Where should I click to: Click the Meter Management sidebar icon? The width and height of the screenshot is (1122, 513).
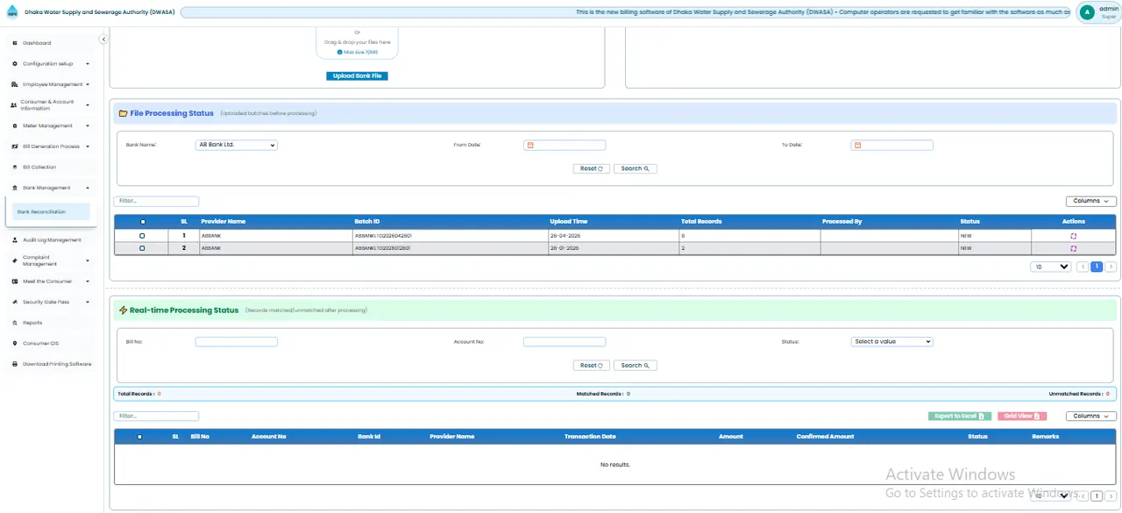pos(14,125)
